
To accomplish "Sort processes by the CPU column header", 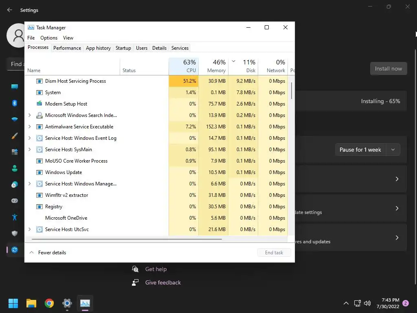I will 184,66.
